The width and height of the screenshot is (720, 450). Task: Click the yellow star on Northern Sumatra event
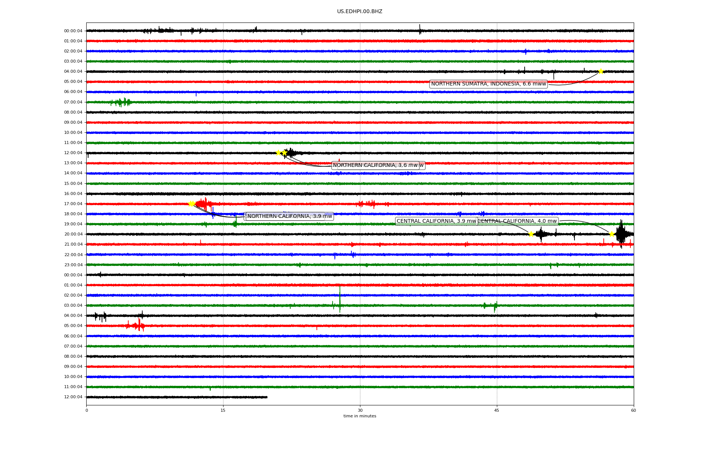tap(601, 71)
